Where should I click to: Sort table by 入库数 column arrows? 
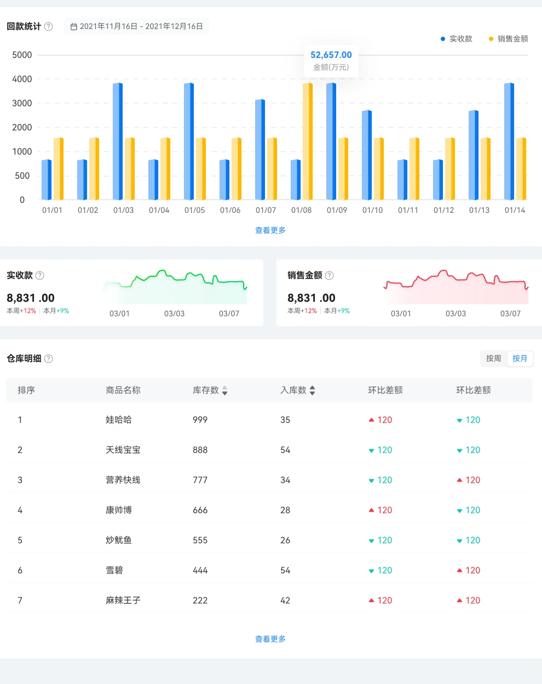click(312, 390)
